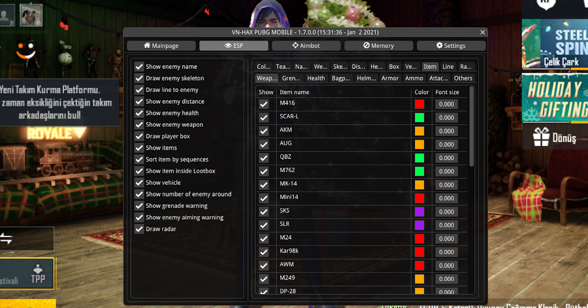Open the Col... sub-tab
This screenshot has width=588, height=308.
coord(264,66)
